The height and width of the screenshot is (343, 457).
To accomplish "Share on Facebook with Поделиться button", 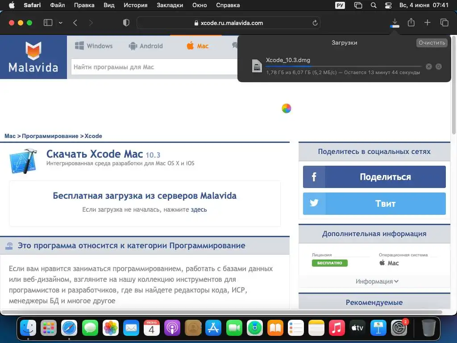I will click(x=374, y=177).
